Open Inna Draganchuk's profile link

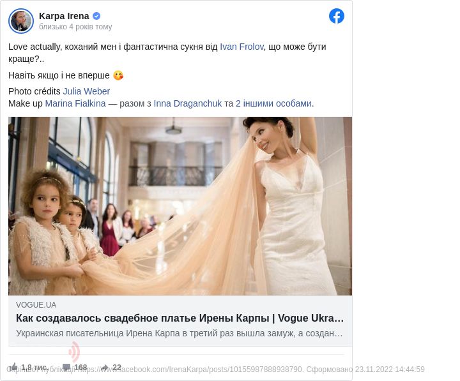pyautogui.click(x=188, y=103)
